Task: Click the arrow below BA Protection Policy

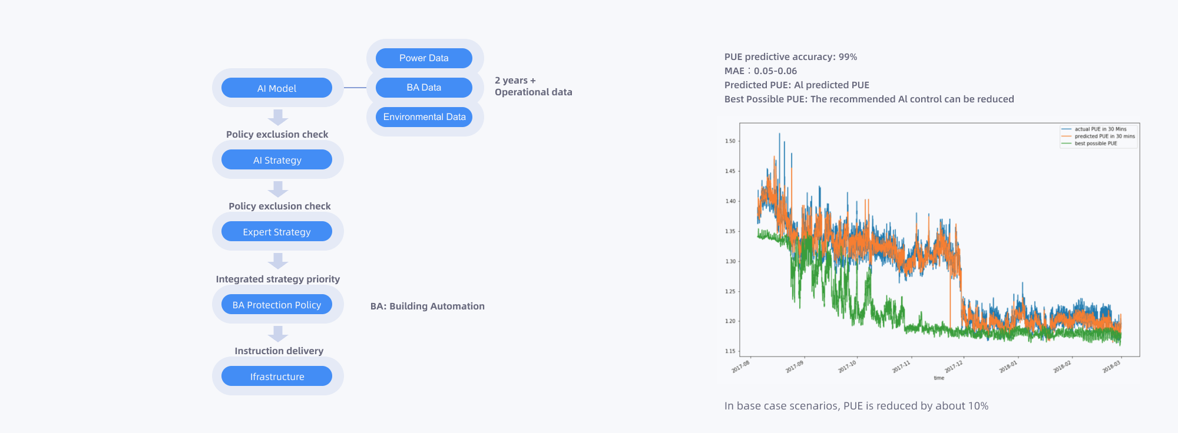Action: coord(277,334)
